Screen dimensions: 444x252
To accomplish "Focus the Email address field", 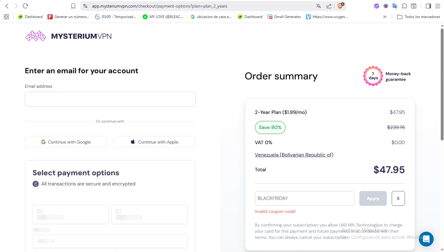I will tap(110, 99).
